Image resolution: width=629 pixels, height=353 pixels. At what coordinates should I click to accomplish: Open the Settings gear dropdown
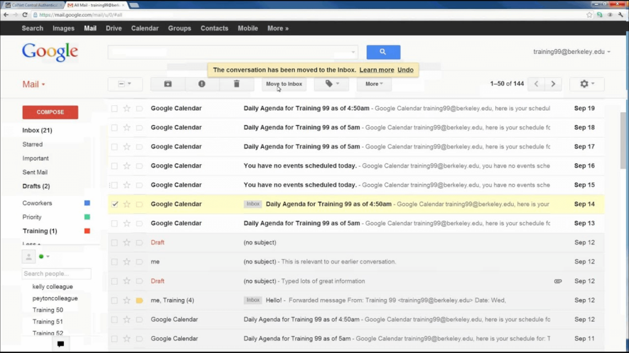pos(587,84)
